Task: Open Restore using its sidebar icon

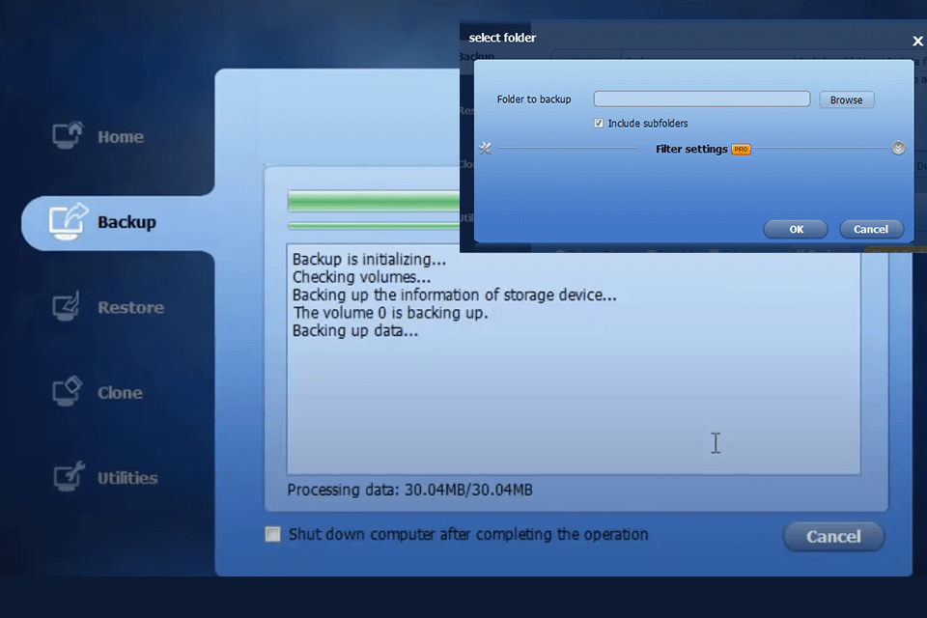Action: 68,306
